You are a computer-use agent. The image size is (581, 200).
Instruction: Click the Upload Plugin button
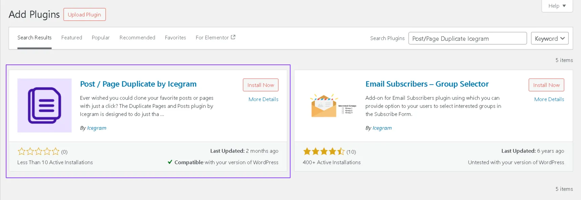[84, 15]
